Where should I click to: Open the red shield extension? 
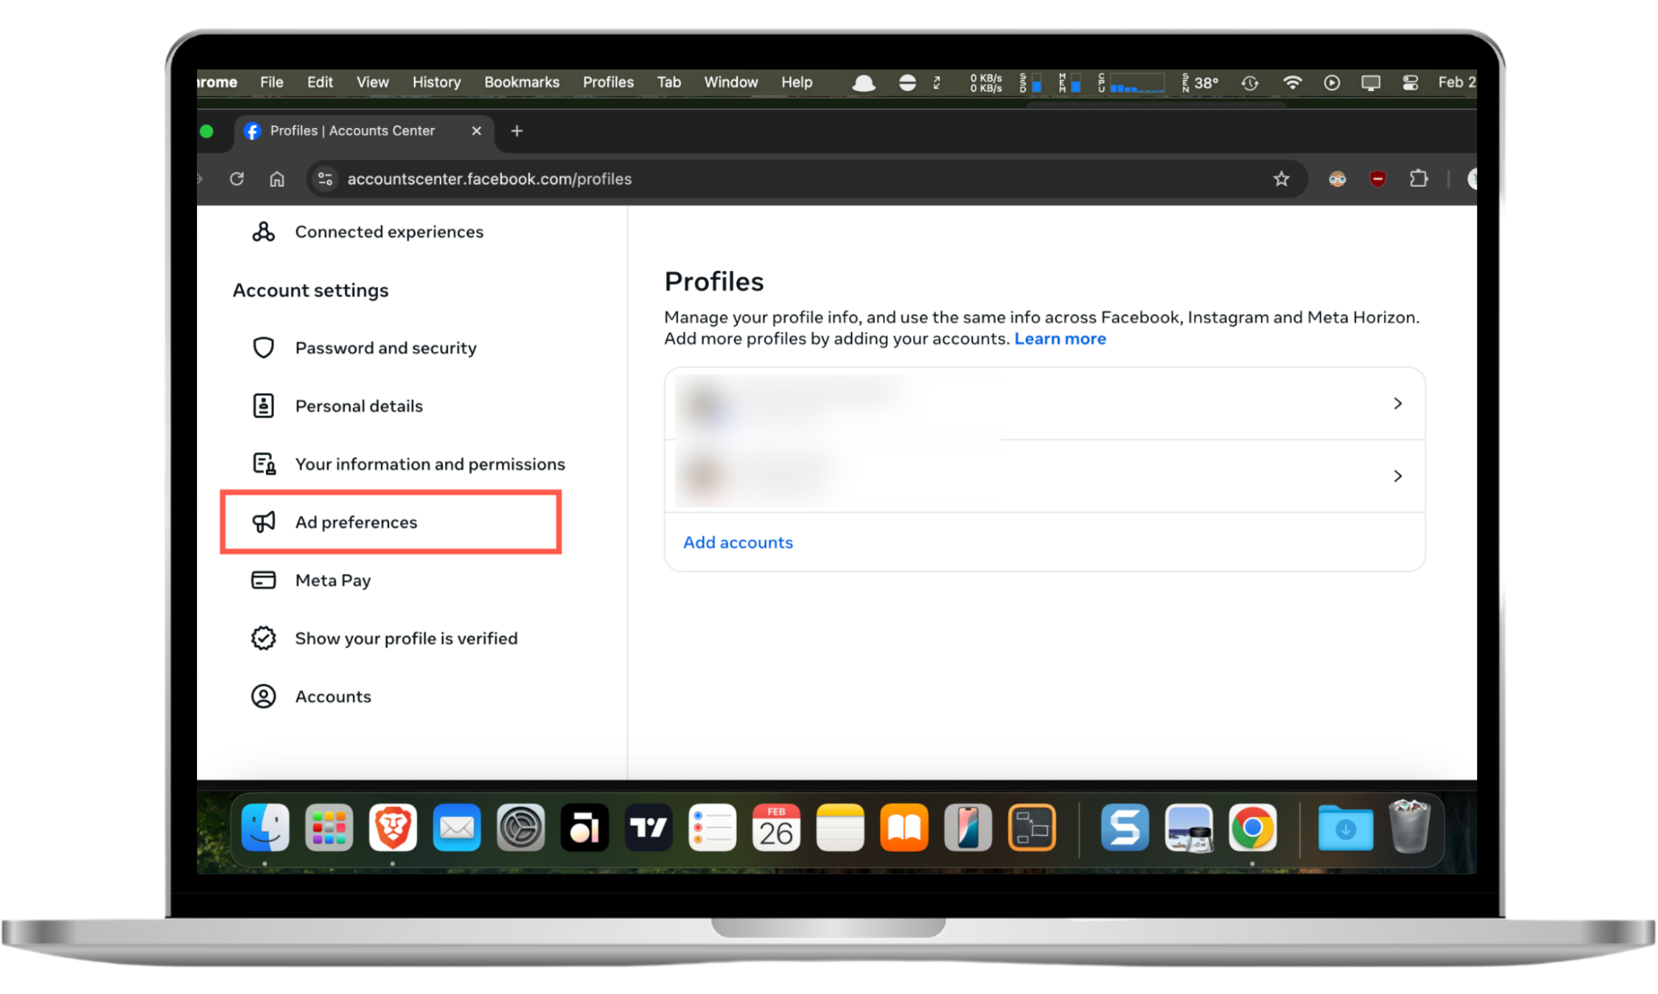[1378, 179]
